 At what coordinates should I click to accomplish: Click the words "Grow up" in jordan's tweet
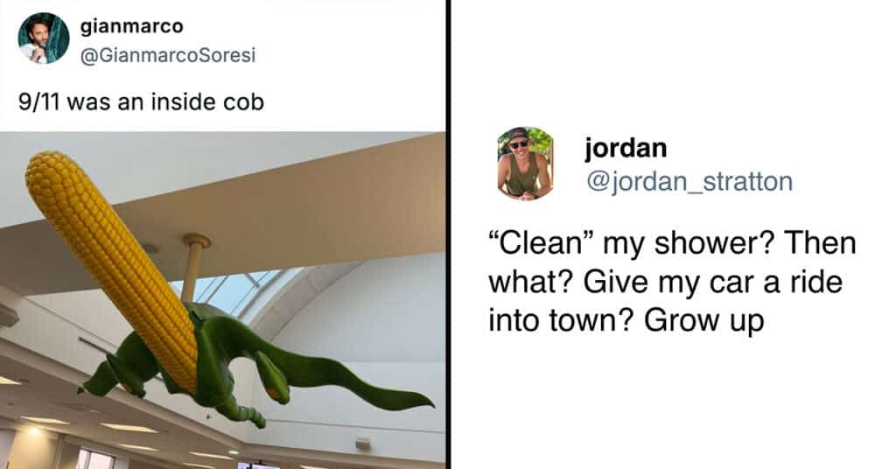tap(704, 320)
